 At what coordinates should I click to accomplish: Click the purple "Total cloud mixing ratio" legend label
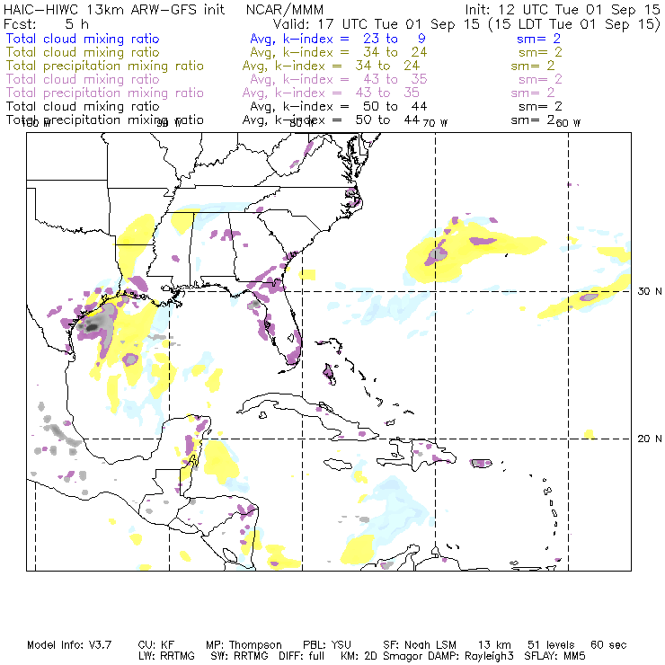(x=83, y=79)
